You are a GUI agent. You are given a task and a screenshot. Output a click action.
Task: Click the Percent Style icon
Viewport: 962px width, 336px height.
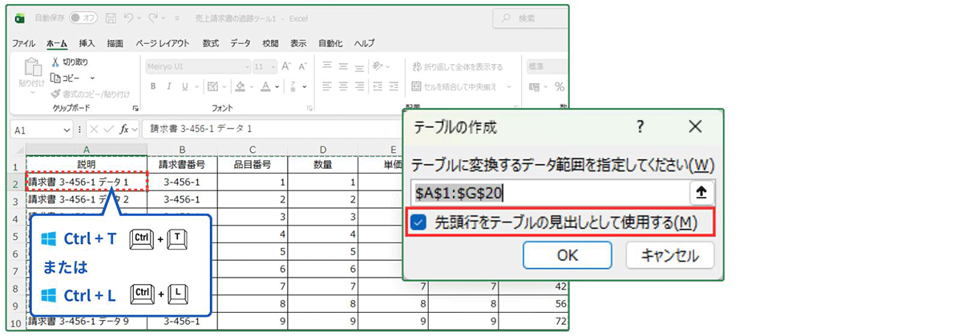coord(560,86)
